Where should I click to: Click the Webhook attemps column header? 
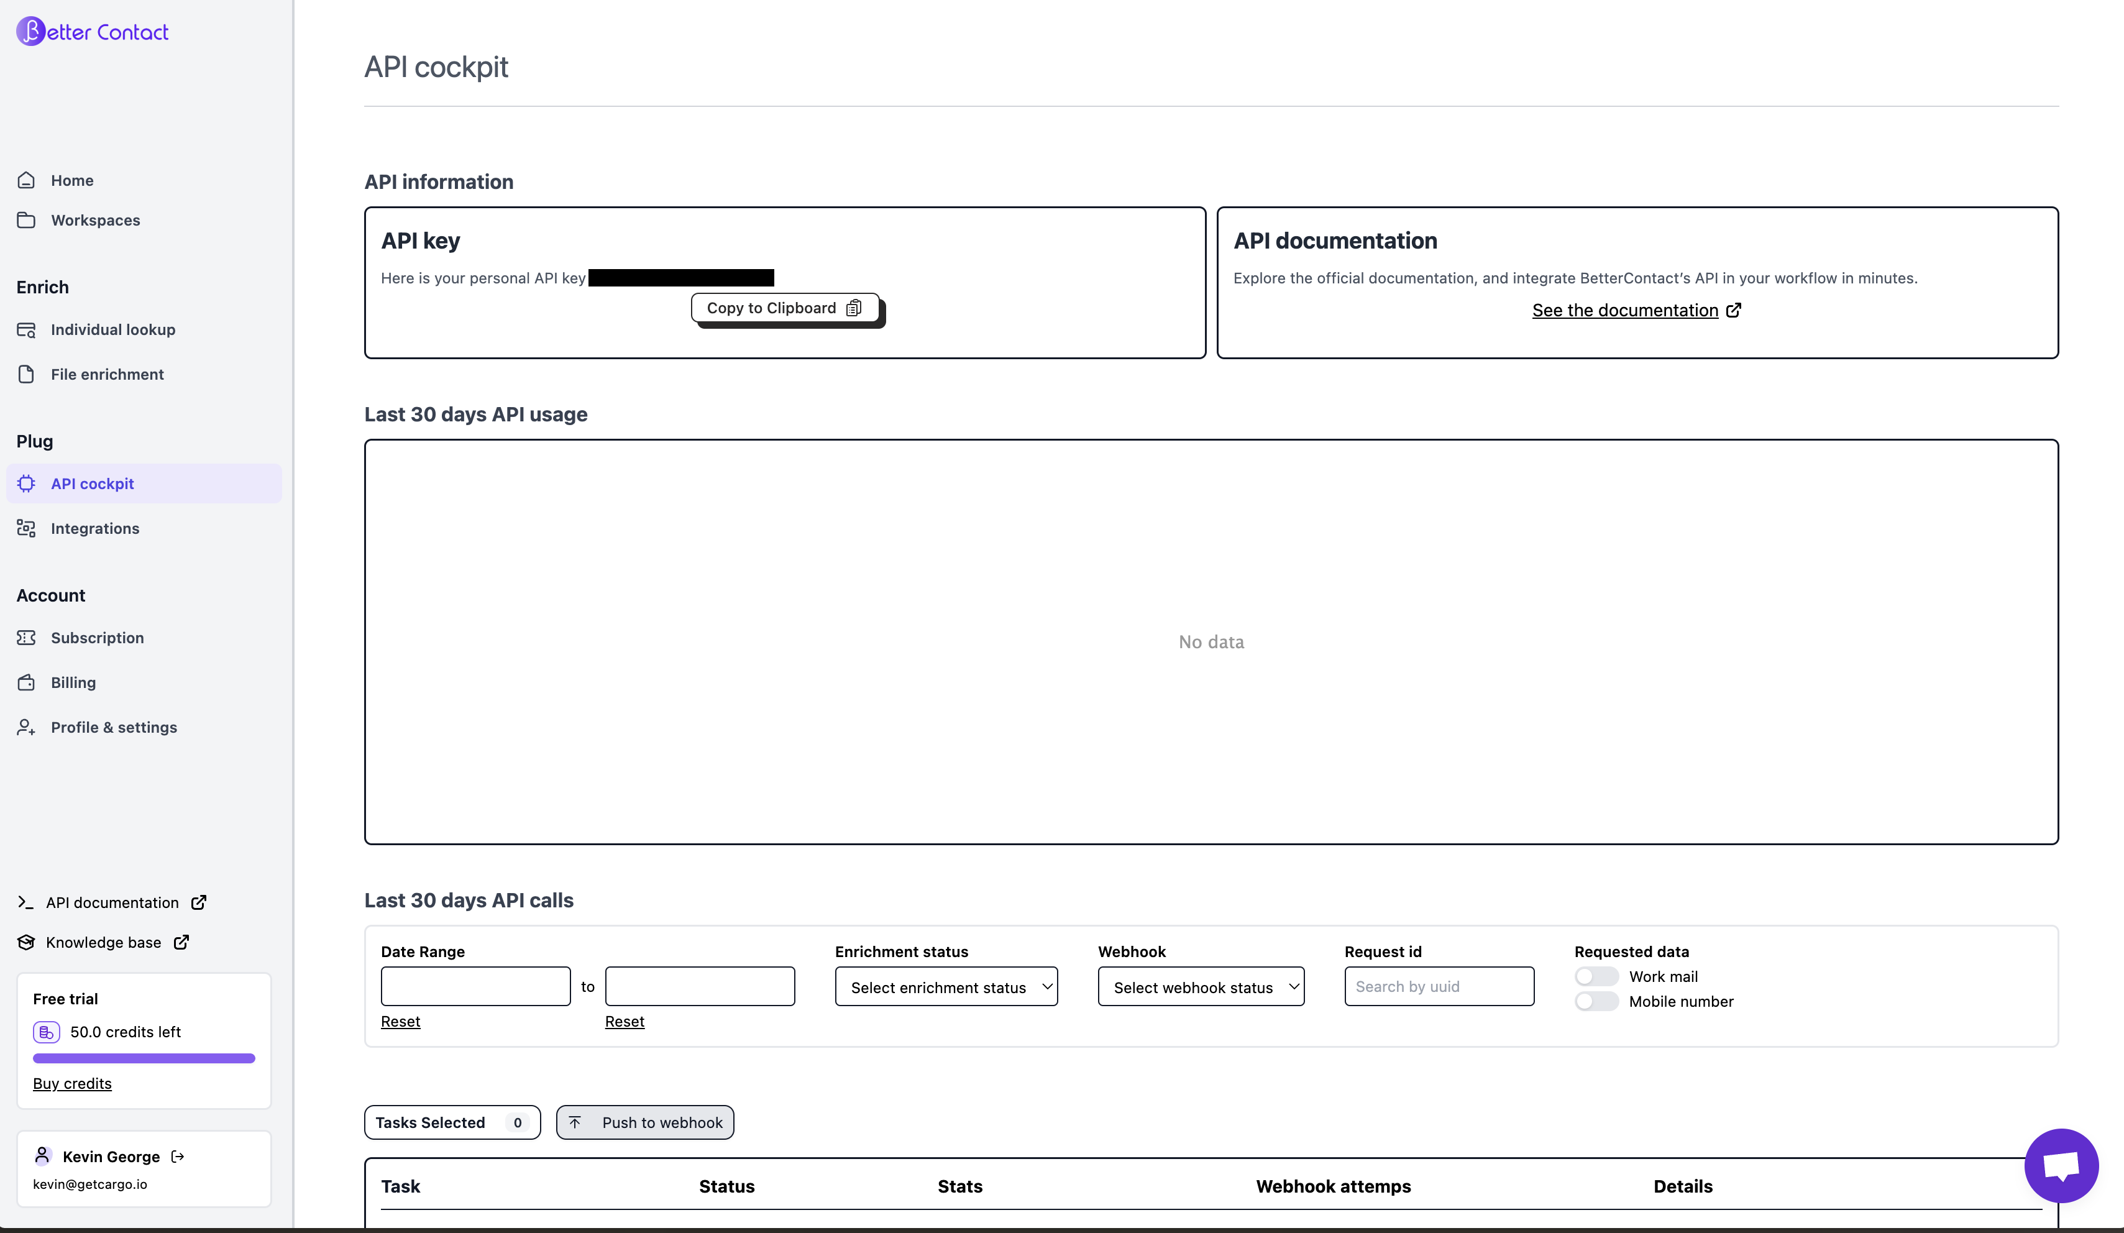click(x=1334, y=1186)
